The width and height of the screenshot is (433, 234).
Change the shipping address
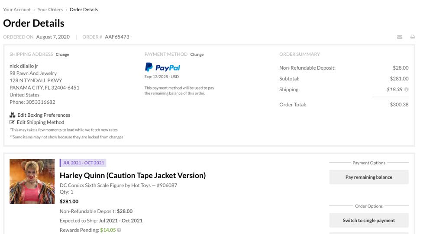click(62, 54)
